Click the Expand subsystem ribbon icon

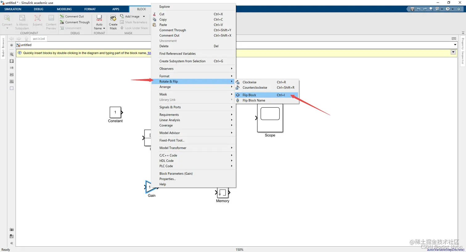pos(38,20)
